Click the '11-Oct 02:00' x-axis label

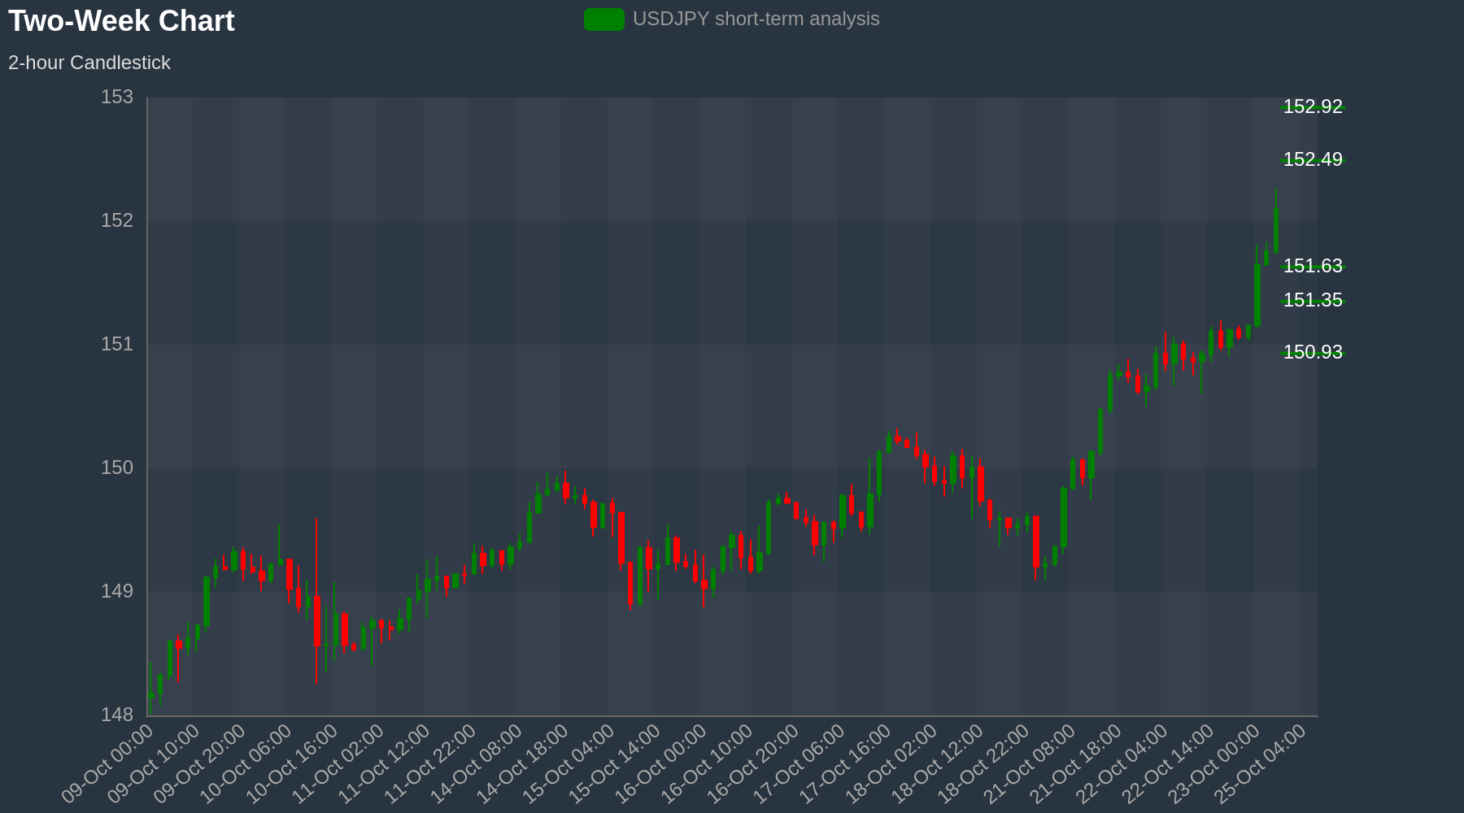point(339,764)
